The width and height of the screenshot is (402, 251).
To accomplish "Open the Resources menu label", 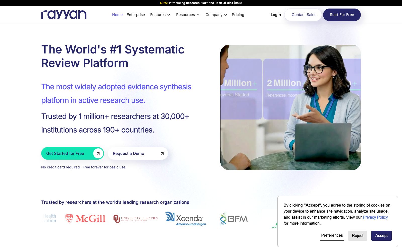I will coord(185,15).
